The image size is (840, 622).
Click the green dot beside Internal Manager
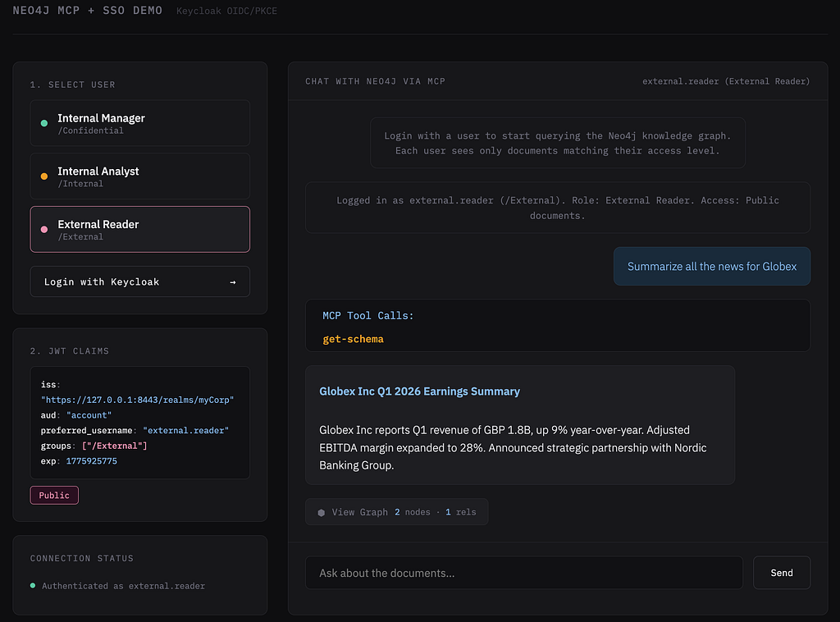pos(44,123)
